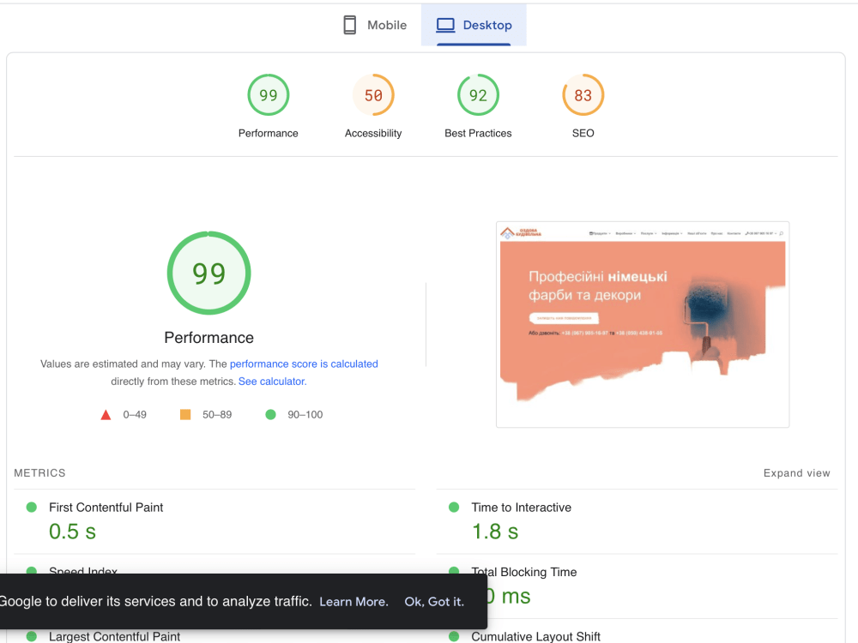Switch to the Mobile tab
This screenshot has width=858, height=643.
375,25
